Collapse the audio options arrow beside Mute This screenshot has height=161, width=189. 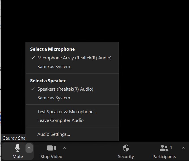[29, 148]
